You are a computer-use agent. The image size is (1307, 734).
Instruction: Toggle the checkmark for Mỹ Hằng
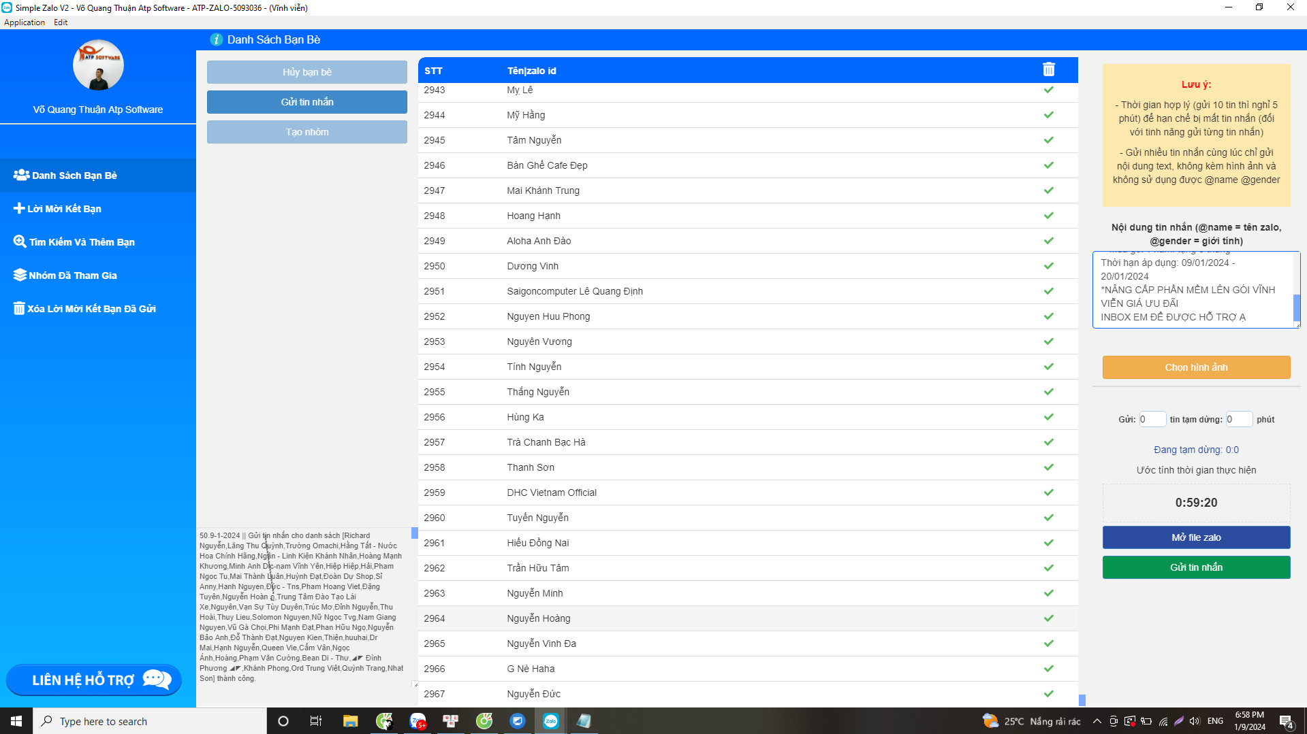1048,115
